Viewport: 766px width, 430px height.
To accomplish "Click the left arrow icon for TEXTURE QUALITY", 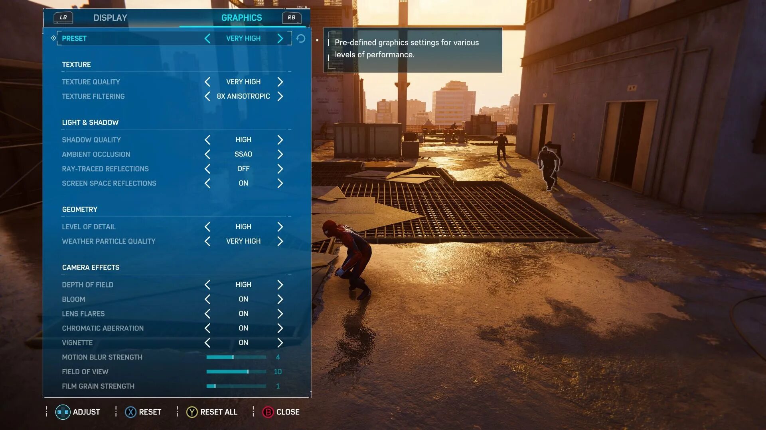I will [x=207, y=81].
